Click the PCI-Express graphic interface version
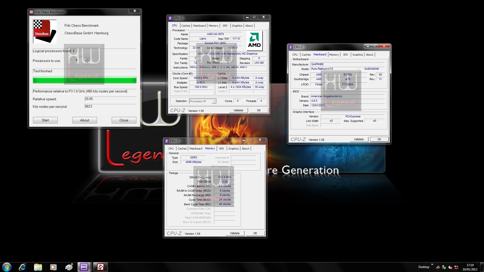Viewport: 484px width, 272px height. (353, 117)
